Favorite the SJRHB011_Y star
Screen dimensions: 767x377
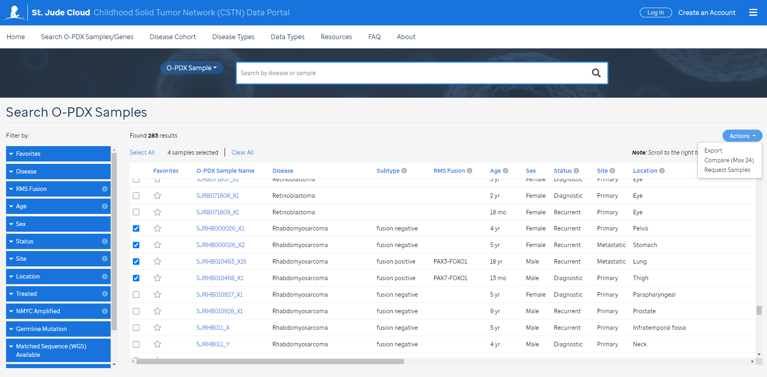158,344
